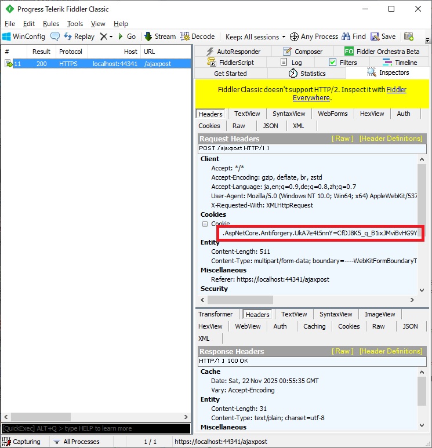Select Referer header line
The width and height of the screenshot is (432, 448).
click(x=270, y=279)
